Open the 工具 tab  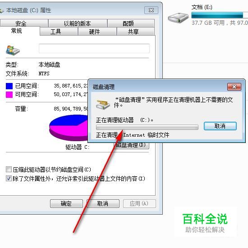click(55, 32)
